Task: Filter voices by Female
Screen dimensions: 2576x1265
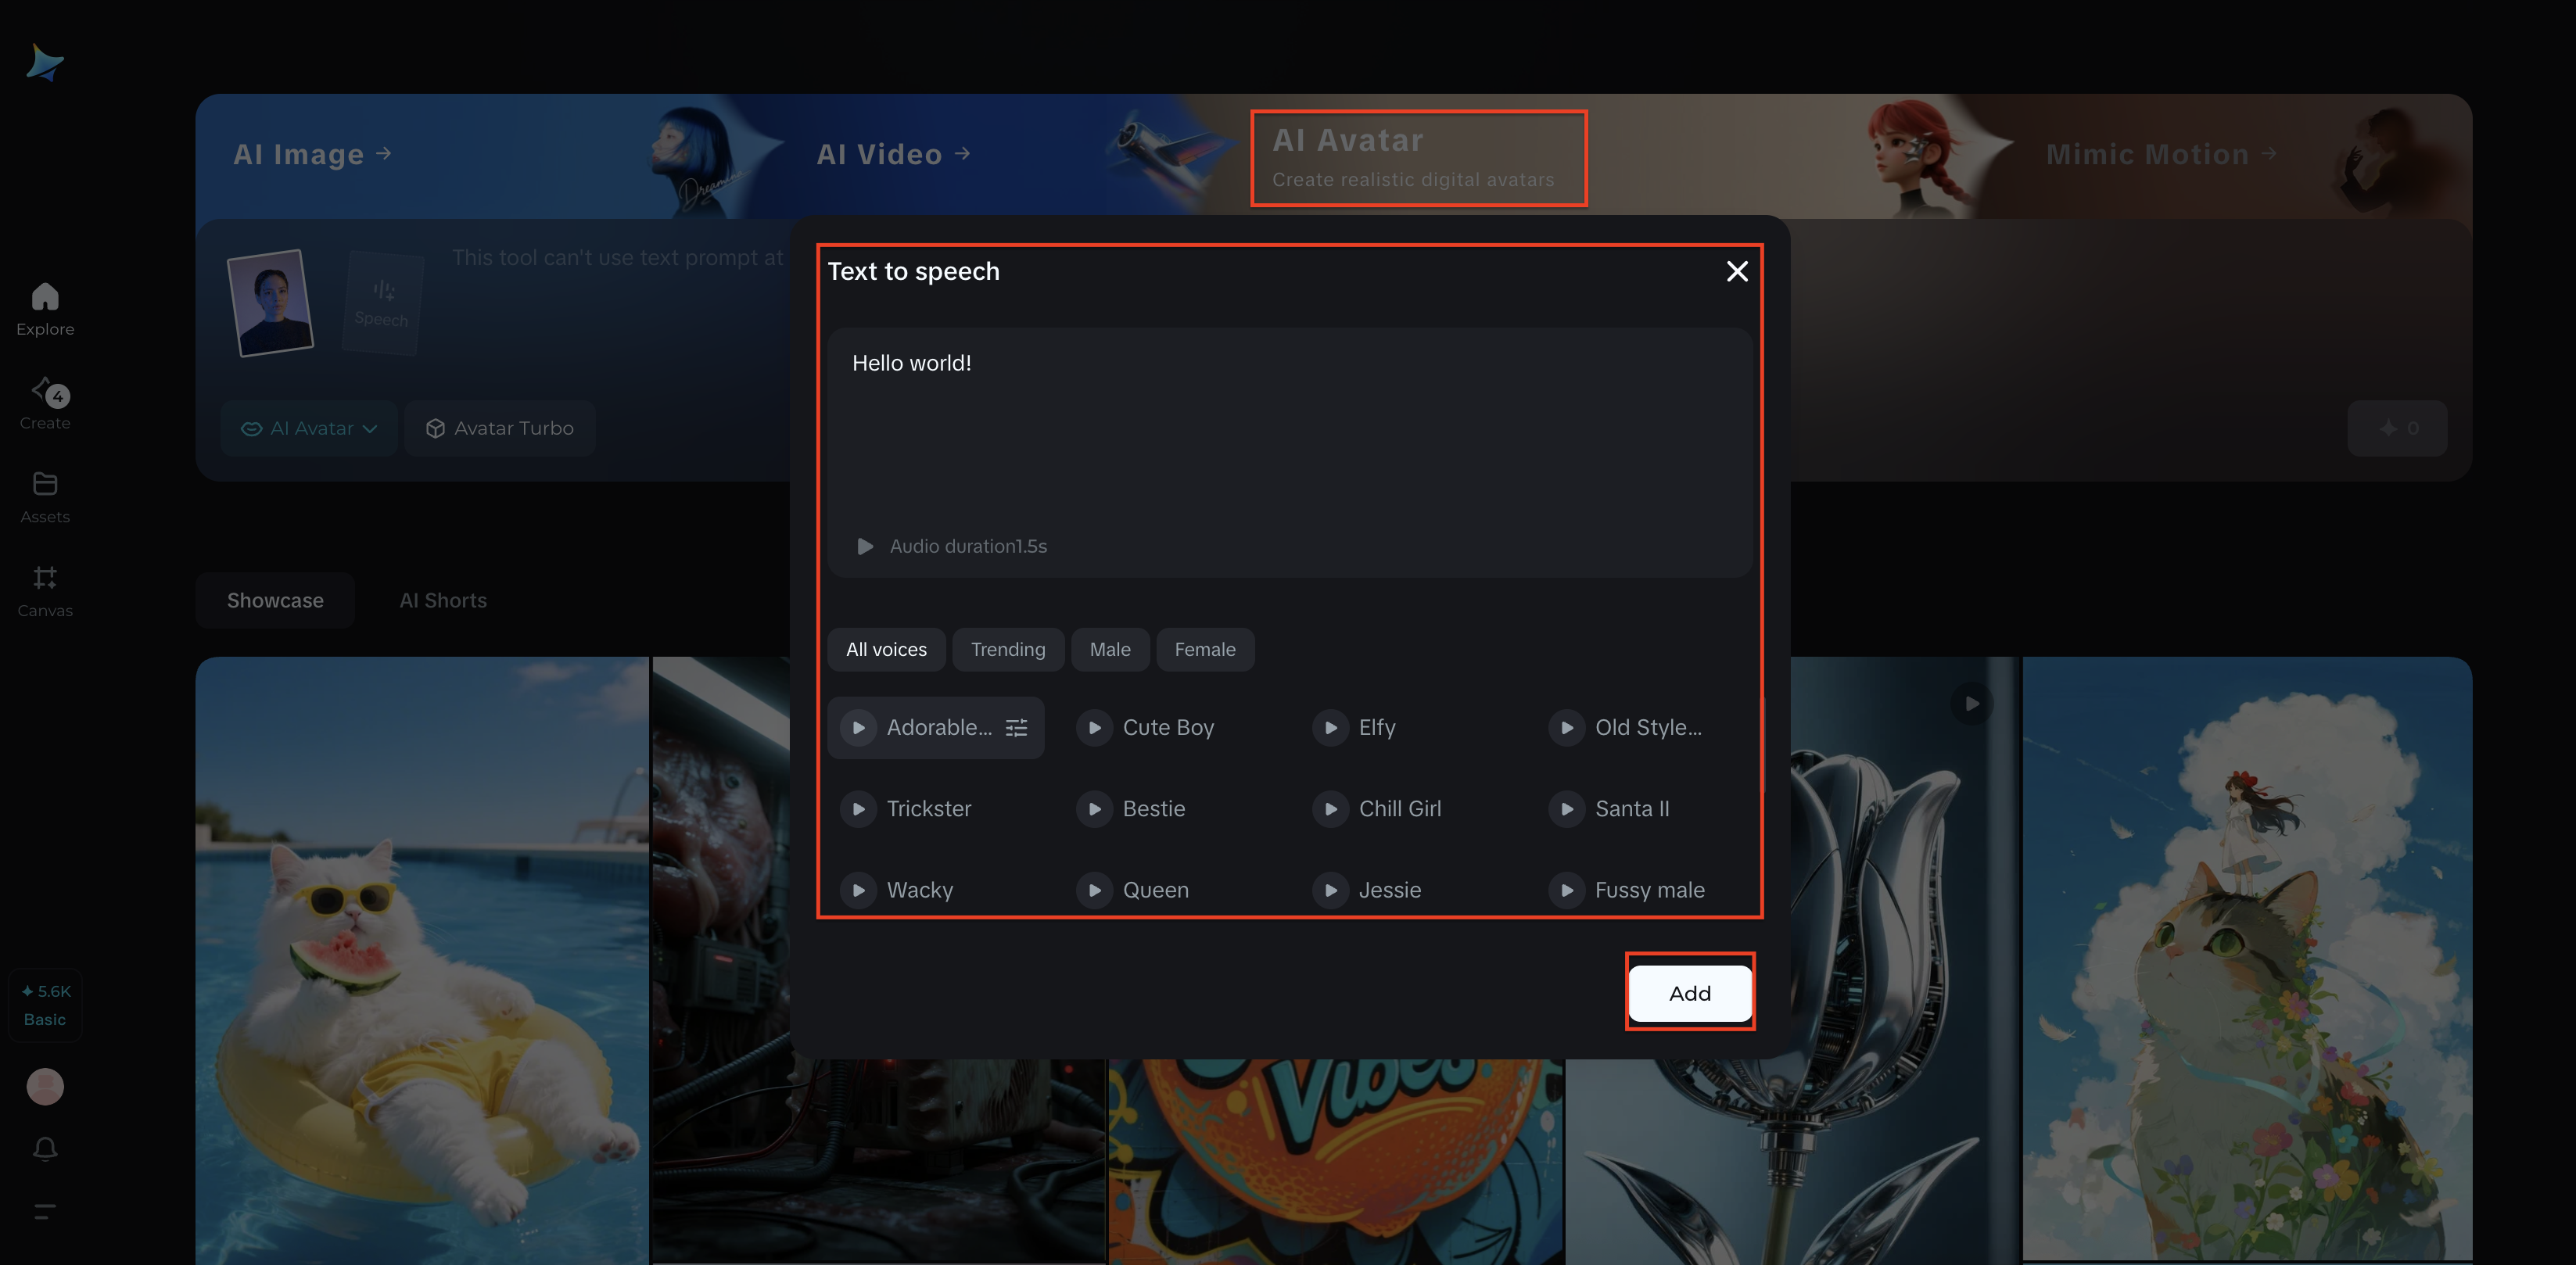Action: point(1204,650)
